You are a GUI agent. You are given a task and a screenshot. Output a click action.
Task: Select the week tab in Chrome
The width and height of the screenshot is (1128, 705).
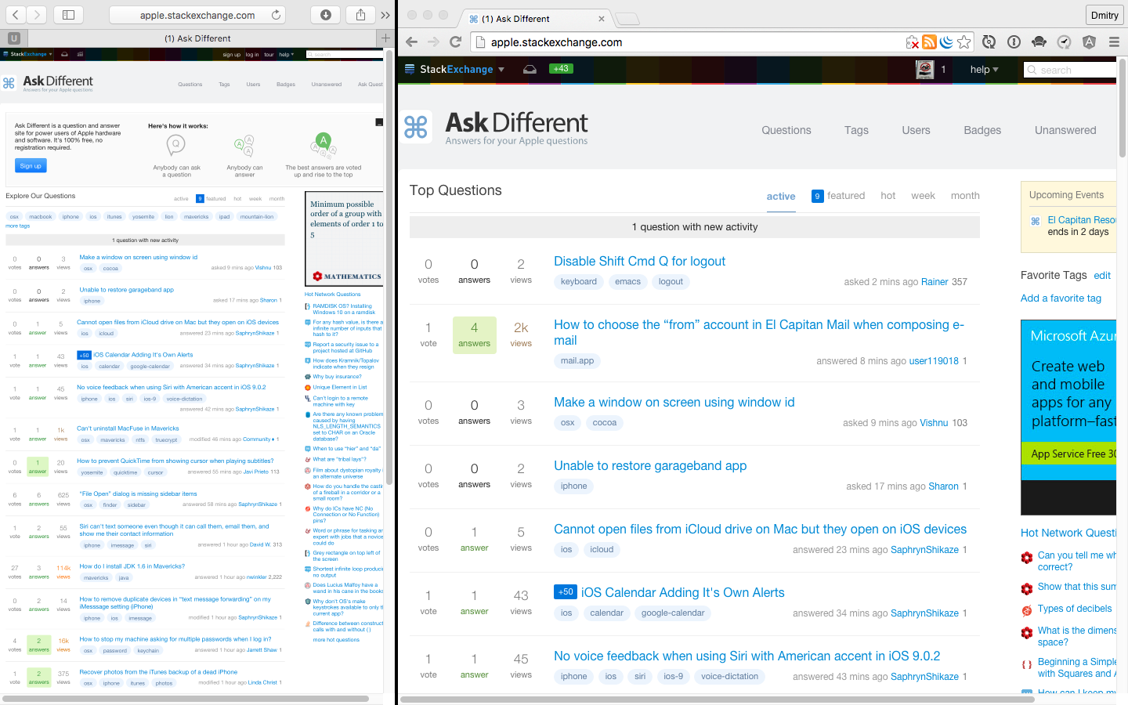click(924, 196)
